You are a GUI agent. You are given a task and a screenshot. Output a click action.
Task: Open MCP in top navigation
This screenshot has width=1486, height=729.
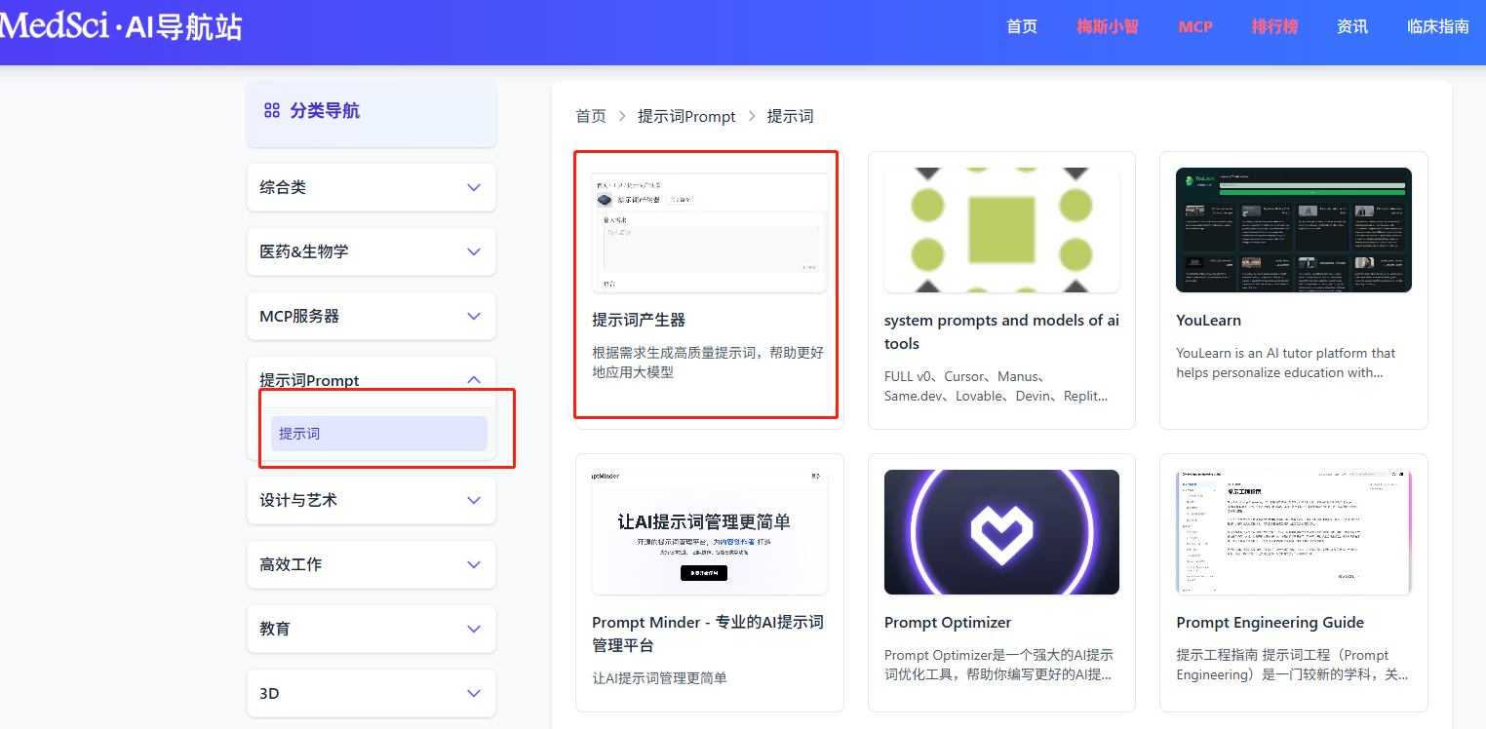(x=1194, y=26)
